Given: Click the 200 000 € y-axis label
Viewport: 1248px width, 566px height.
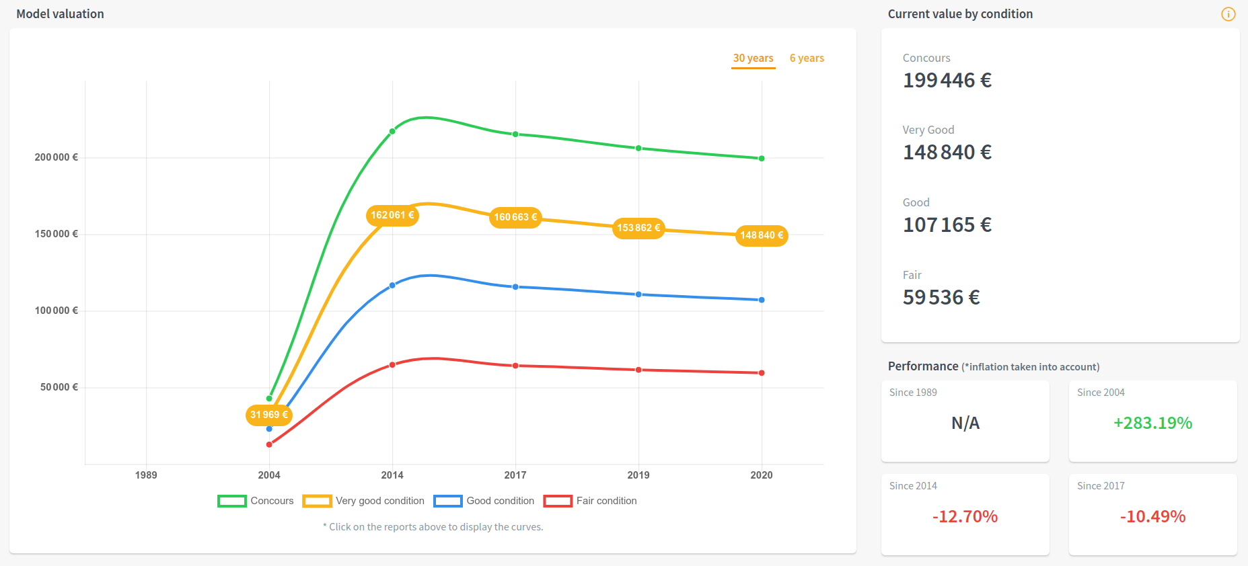Looking at the screenshot, I should tap(57, 157).
